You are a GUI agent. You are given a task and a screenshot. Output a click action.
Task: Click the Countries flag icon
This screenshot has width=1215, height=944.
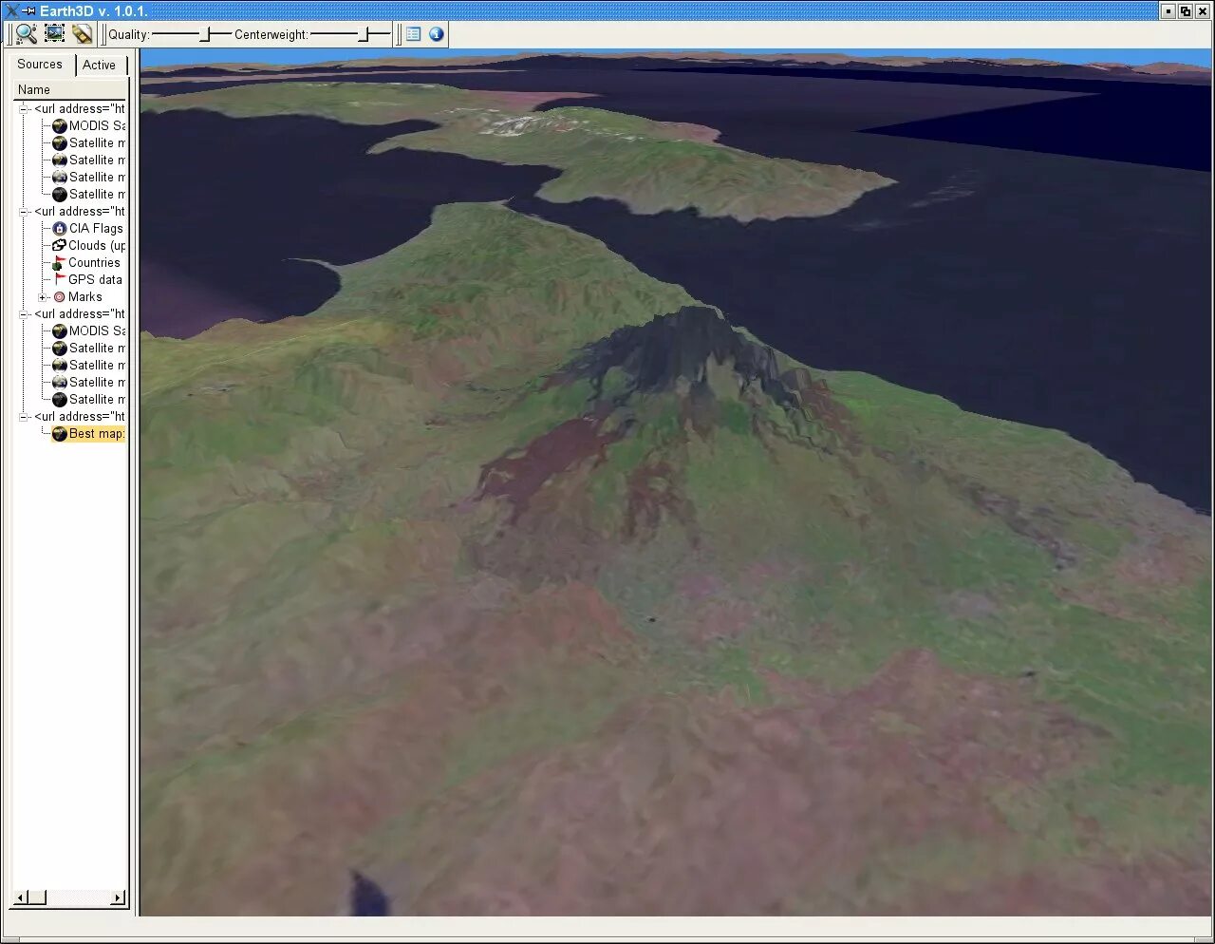(x=59, y=263)
